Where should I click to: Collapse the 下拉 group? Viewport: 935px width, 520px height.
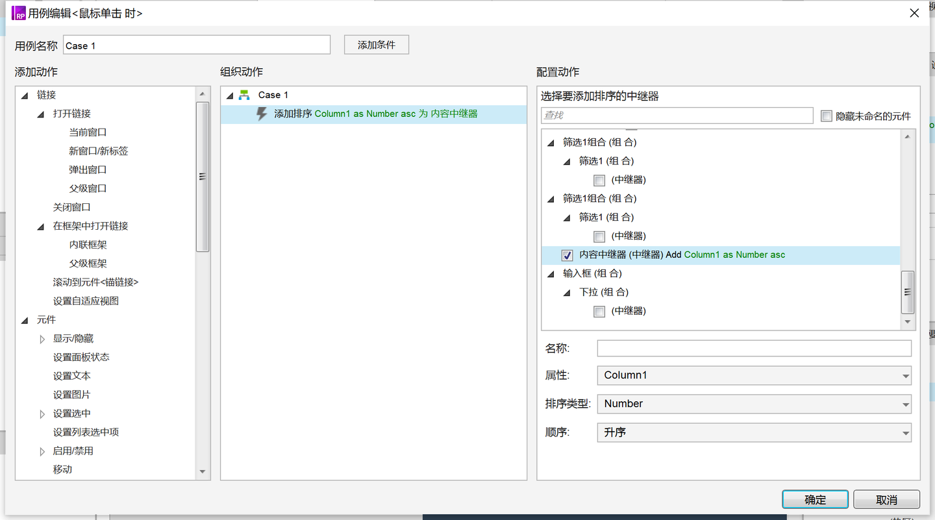[567, 293]
